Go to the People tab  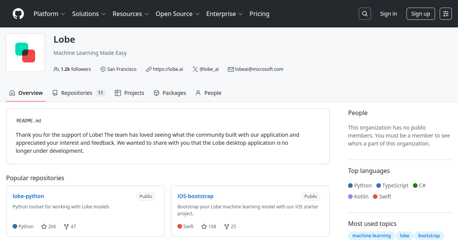tap(208, 93)
